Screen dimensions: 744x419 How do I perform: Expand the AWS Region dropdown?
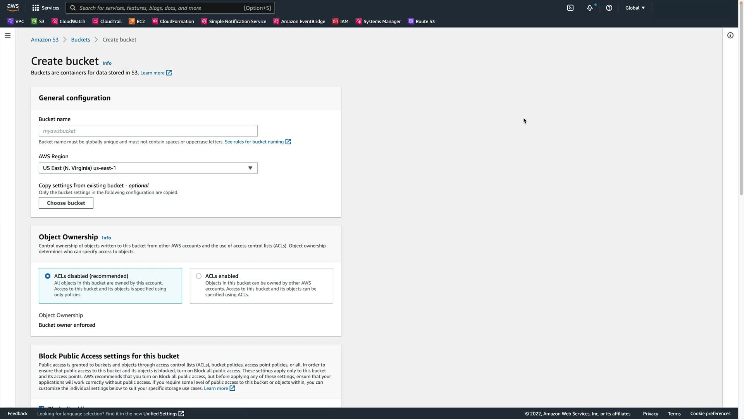(148, 168)
